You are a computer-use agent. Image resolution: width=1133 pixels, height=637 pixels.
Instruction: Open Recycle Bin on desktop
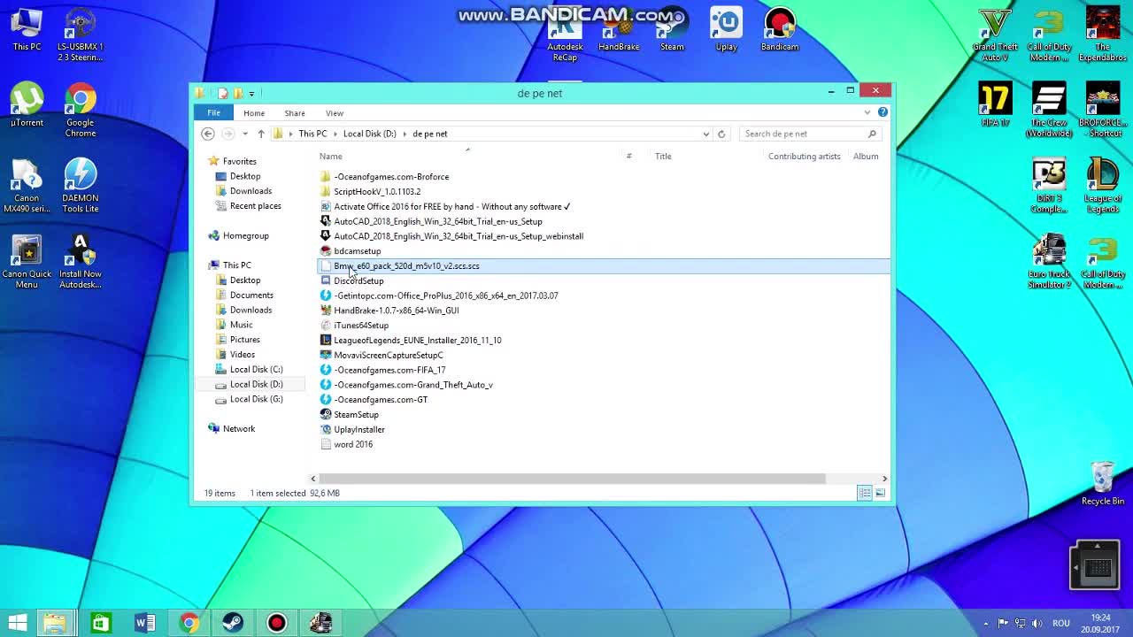[1102, 483]
